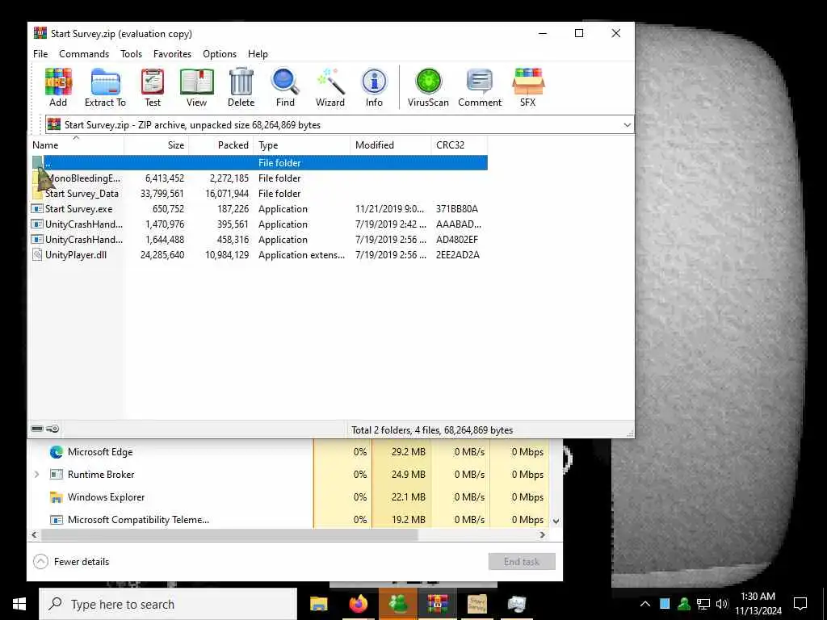827x620 pixels.
Task: Click Task Manager scroll left arrow
Action: (34, 534)
